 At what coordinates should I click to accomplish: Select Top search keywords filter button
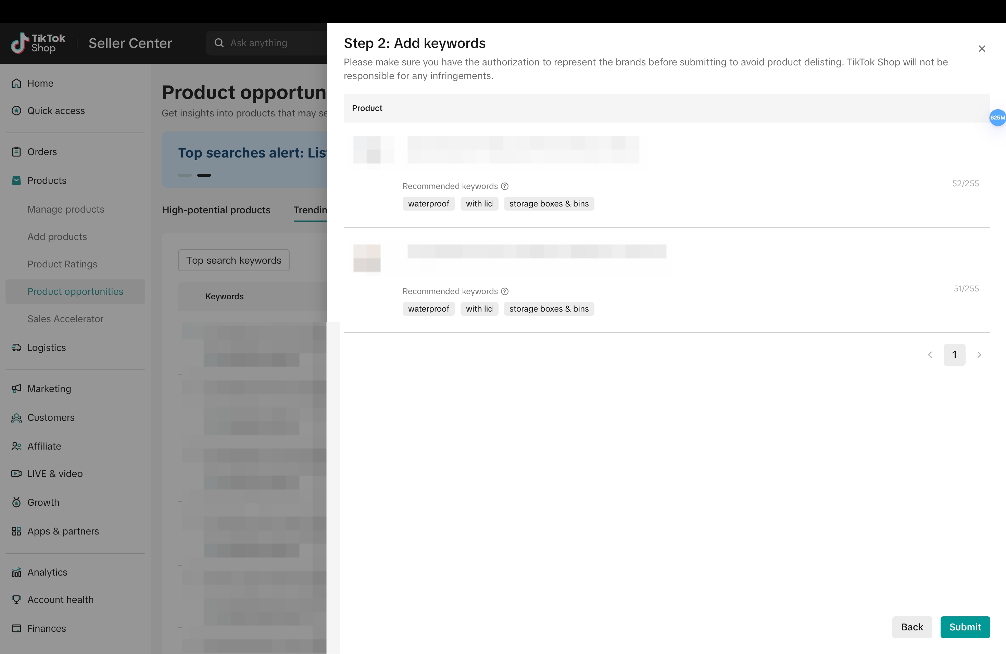point(234,261)
